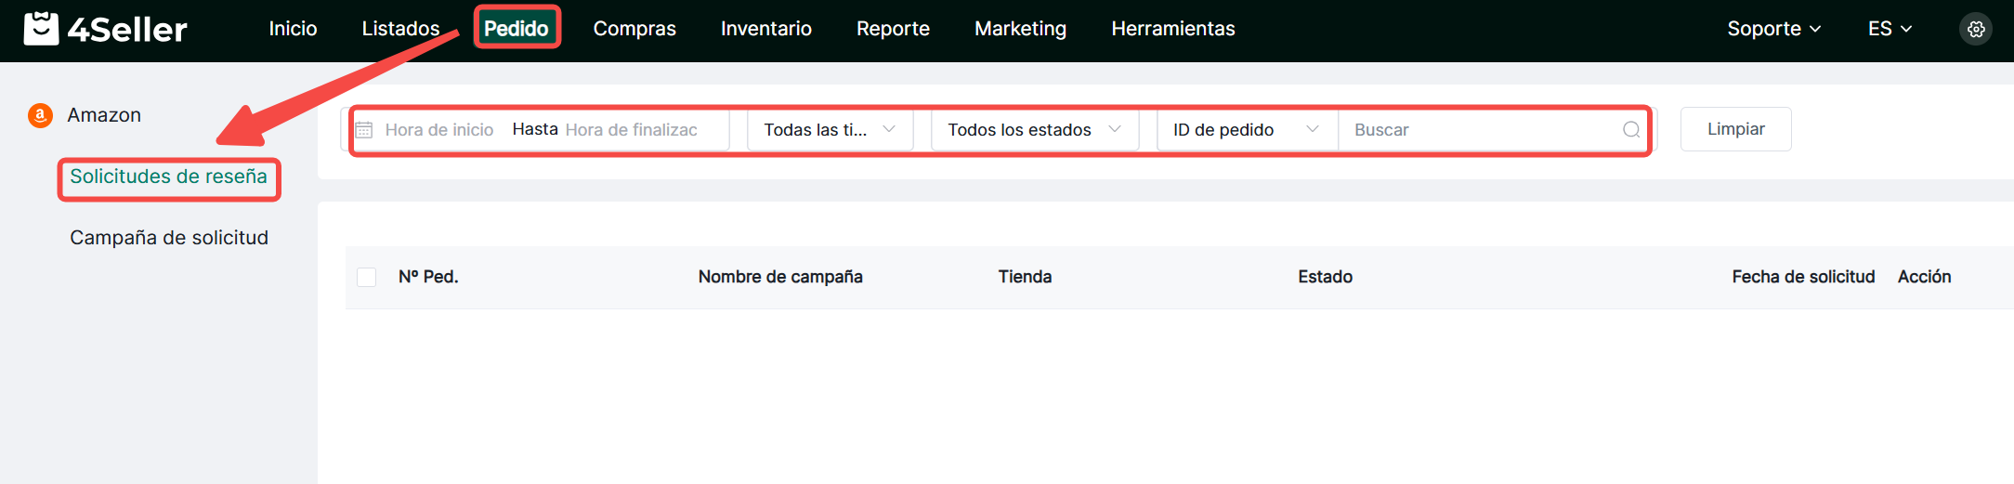
Task: Click the calendar icon in date filter
Action: pyautogui.click(x=364, y=130)
